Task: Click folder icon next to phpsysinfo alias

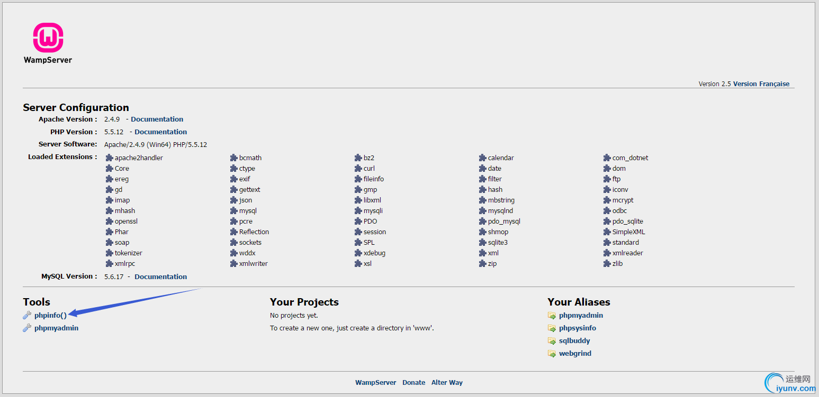Action: 552,328
